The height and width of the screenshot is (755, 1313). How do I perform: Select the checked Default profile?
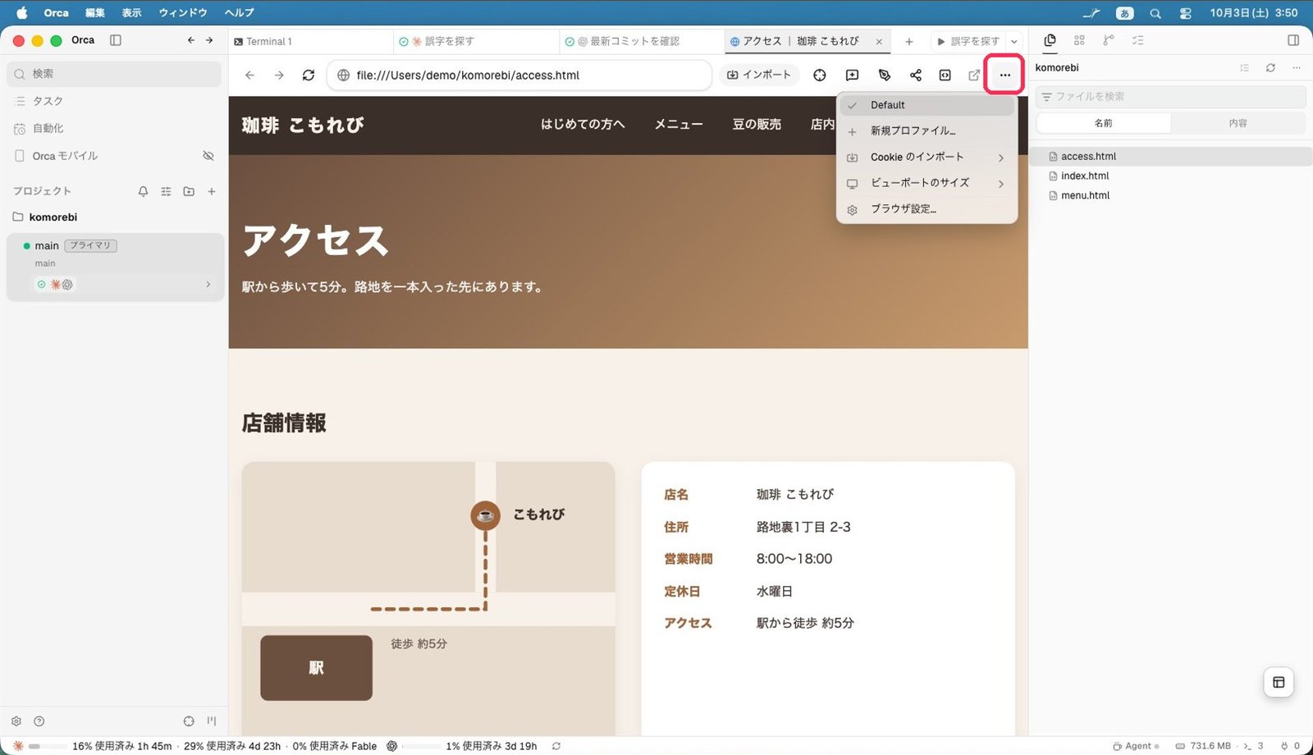[926, 105]
